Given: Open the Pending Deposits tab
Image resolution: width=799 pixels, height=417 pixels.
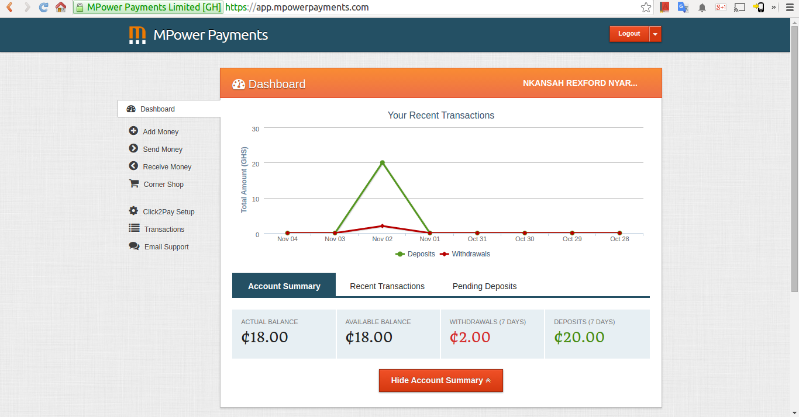Looking at the screenshot, I should tap(484, 286).
